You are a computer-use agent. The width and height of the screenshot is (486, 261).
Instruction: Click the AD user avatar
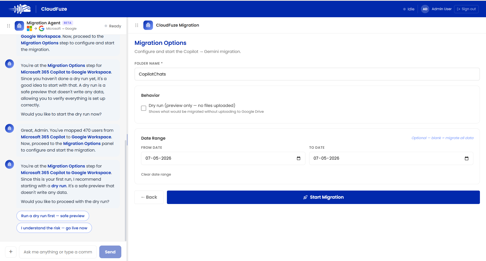pyautogui.click(x=425, y=9)
